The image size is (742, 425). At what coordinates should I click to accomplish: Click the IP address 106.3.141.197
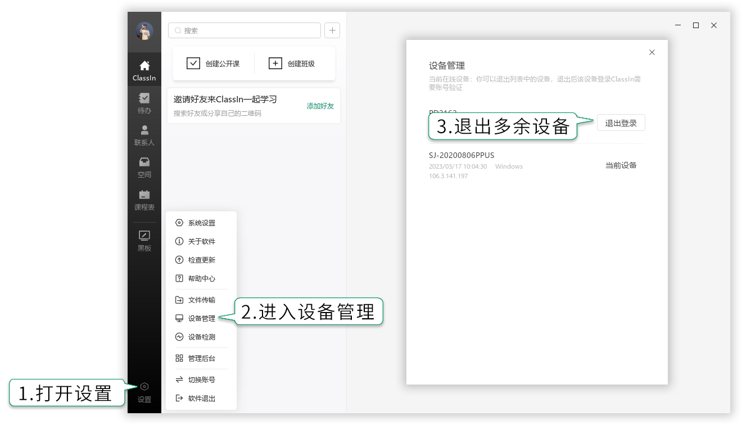click(x=449, y=176)
